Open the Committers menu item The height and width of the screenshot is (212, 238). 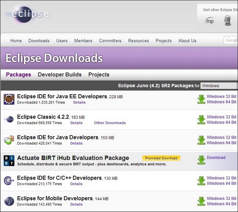click(110, 41)
